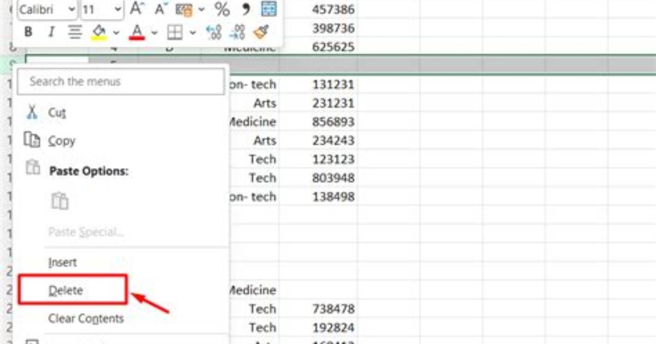The width and height of the screenshot is (656, 344).
Task: Select cell containing 123123
Action: tap(318, 159)
